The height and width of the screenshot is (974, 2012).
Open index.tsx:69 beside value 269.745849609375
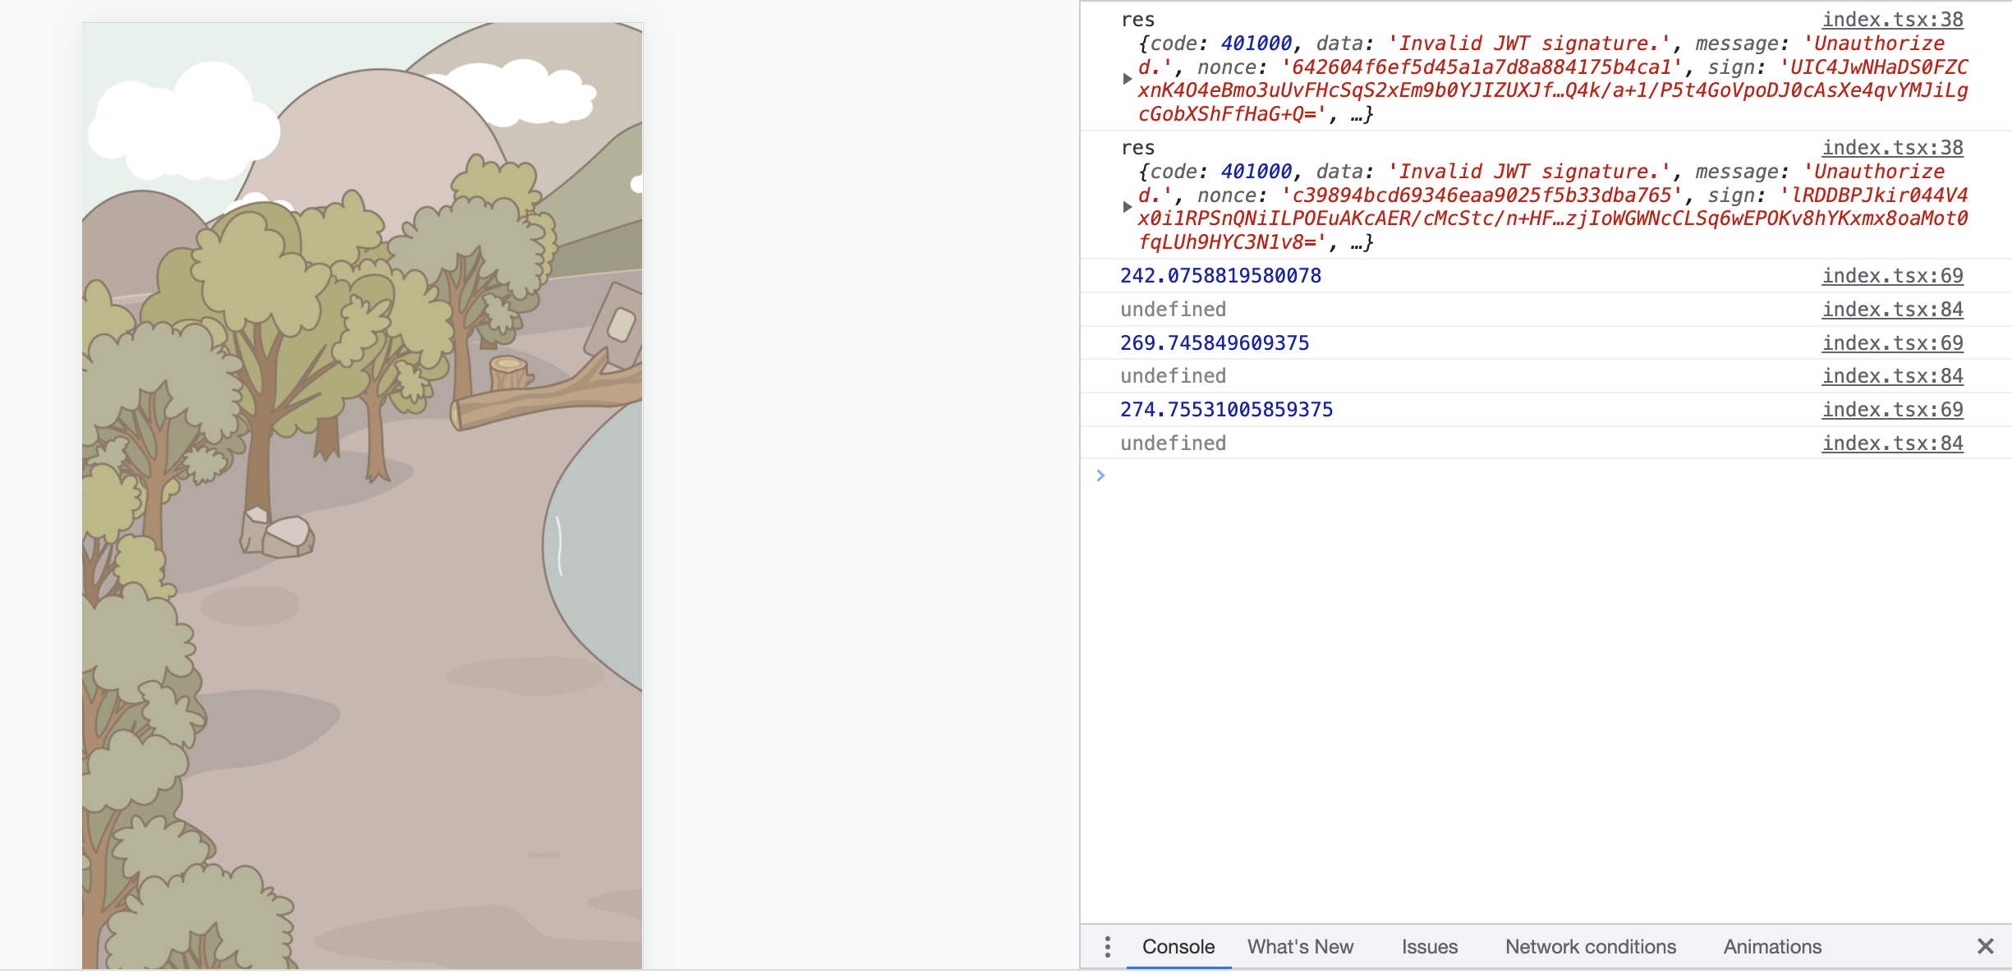pos(1892,342)
